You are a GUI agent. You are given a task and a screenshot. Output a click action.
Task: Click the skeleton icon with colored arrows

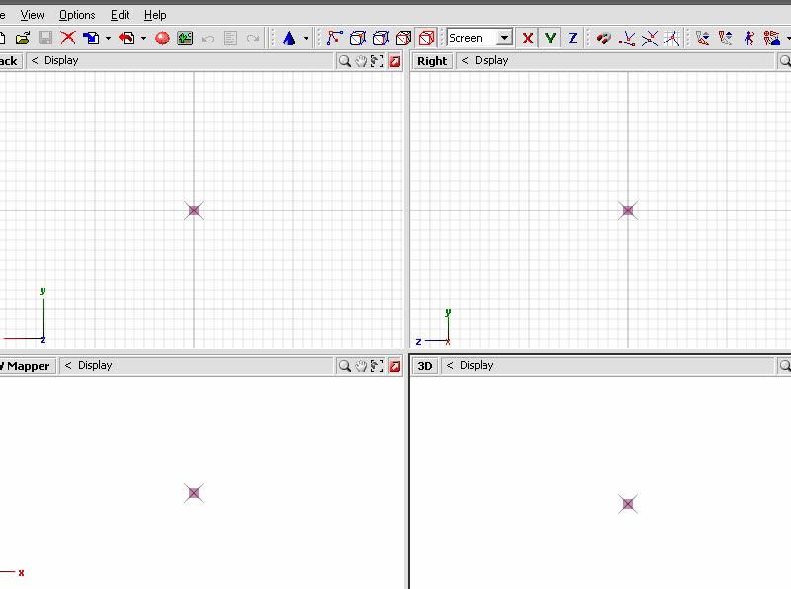click(x=703, y=39)
